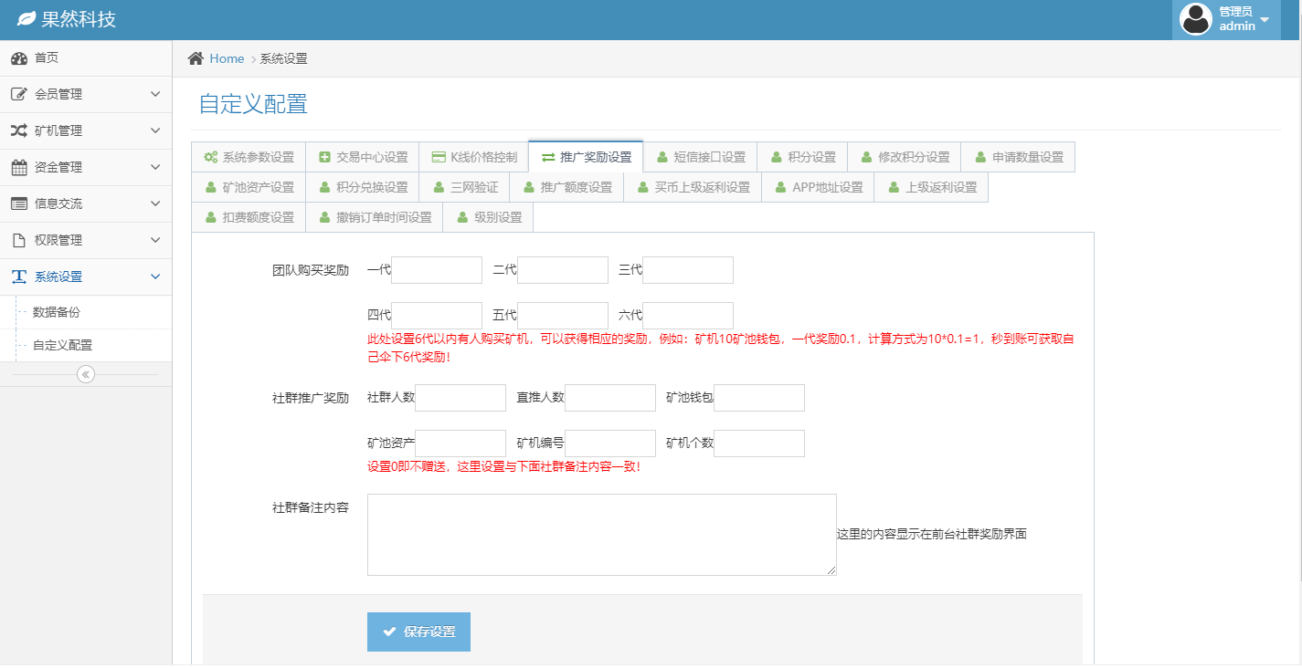The image size is (1302, 668).
Task: Switch to the 修改积分设置 tab
Action: point(905,157)
